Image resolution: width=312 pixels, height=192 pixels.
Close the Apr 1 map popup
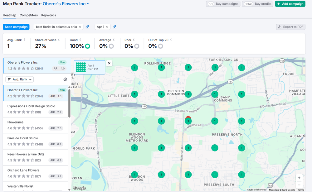[x=109, y=63]
